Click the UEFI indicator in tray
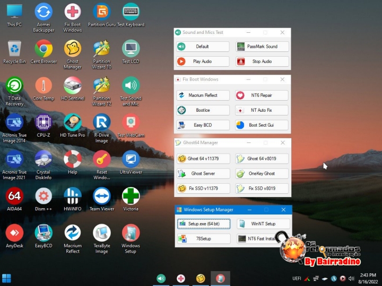This screenshot has width=382, height=286. [297, 279]
